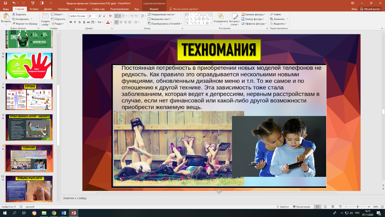Click Format Painter (Формат по образцу)
Image resolution: width=385 pixels, height=217 pixels.
[x=25, y=24]
